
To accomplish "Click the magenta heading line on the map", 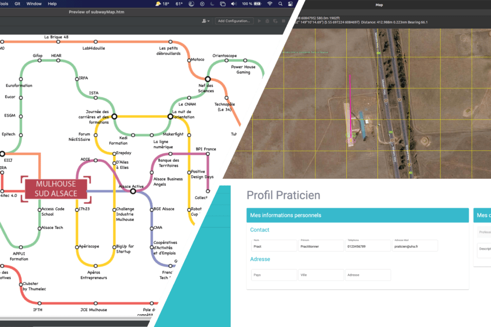I will (x=350, y=108).
